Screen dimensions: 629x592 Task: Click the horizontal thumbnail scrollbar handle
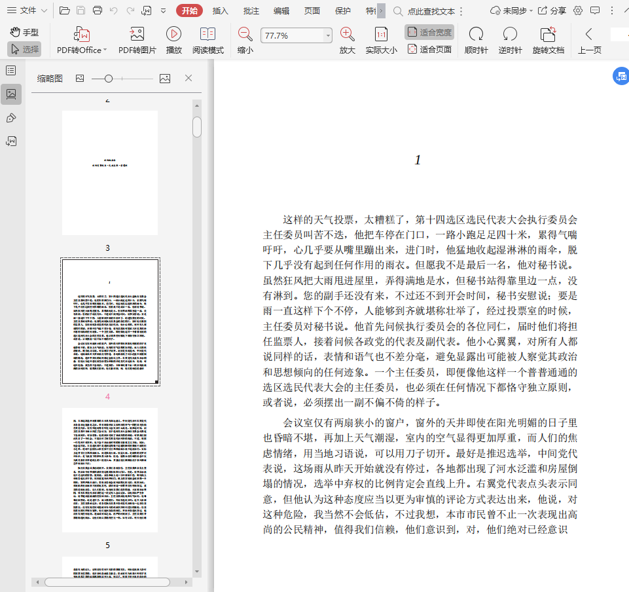[107, 582]
